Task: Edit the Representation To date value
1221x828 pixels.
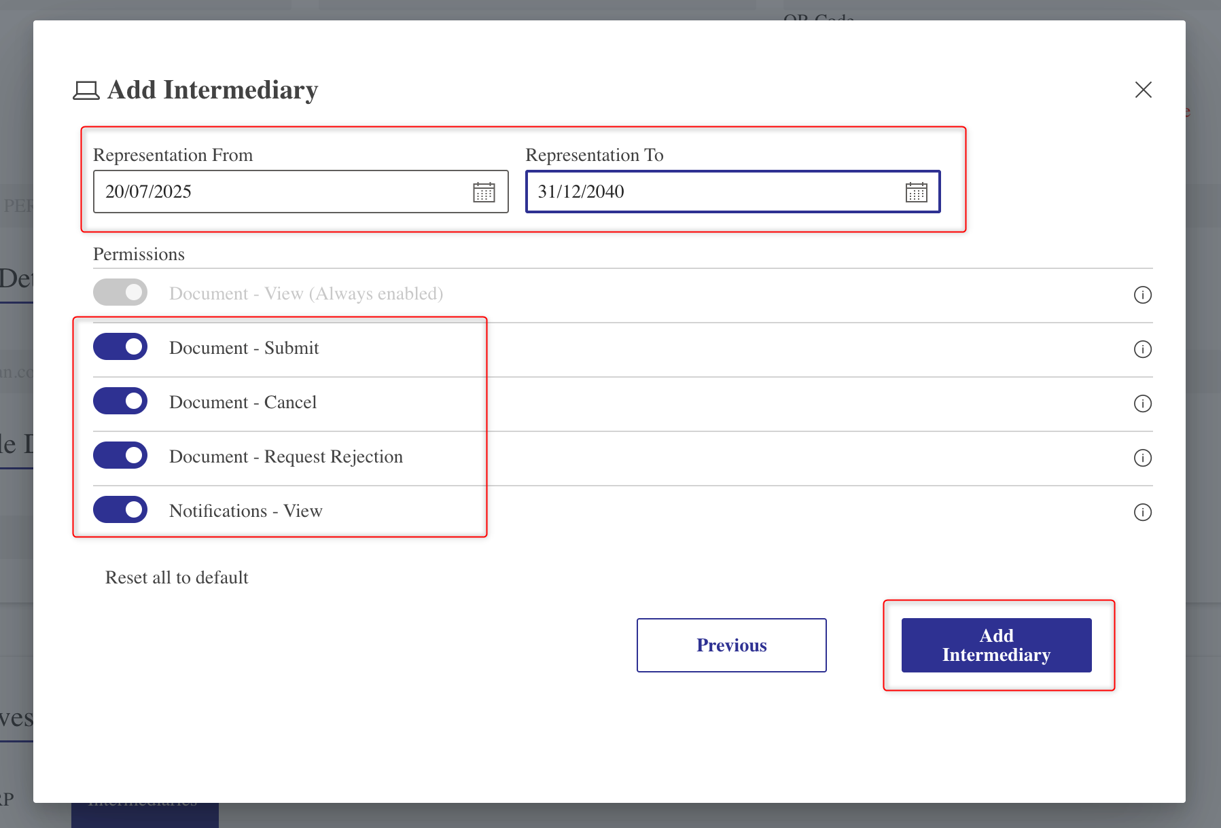Action: 733,192
